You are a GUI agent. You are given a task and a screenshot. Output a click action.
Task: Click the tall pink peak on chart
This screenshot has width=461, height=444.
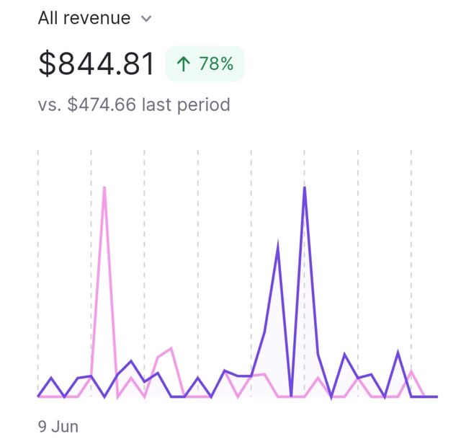104,188
